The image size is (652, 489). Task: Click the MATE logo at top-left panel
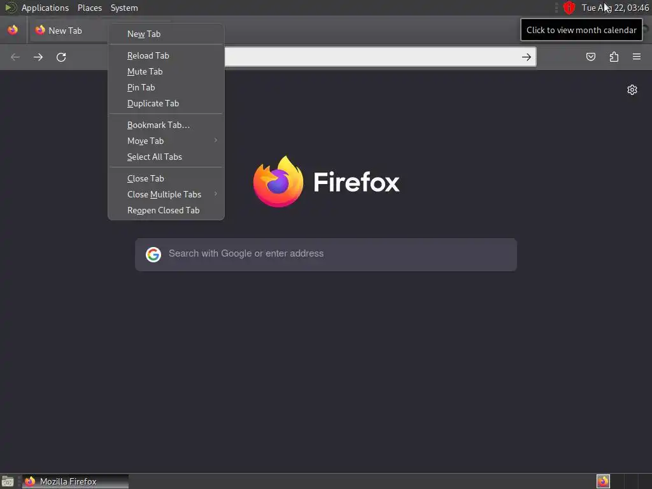pyautogui.click(x=10, y=8)
